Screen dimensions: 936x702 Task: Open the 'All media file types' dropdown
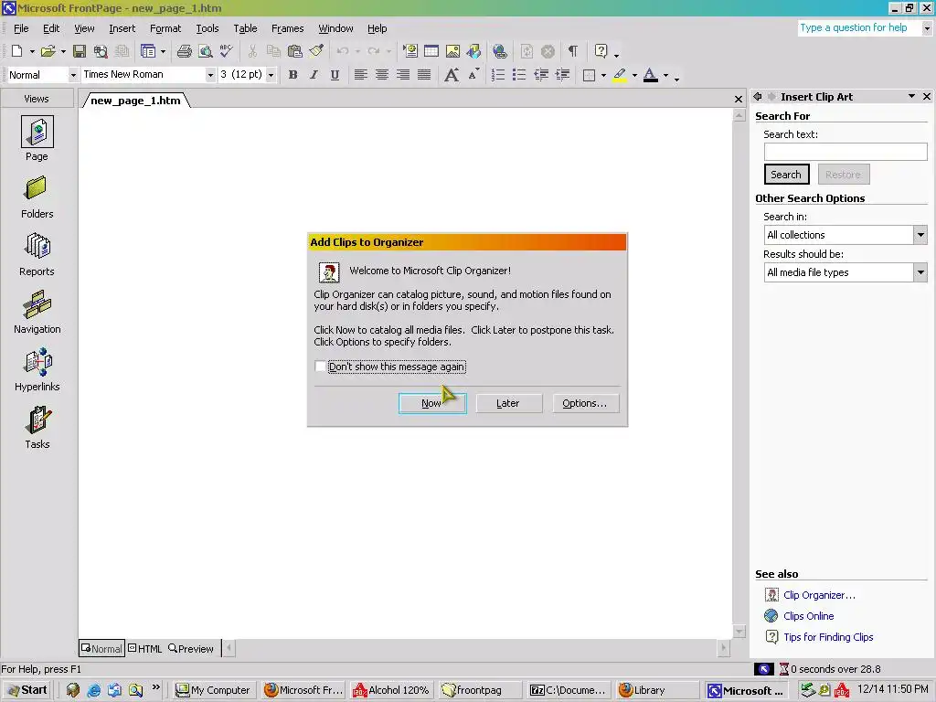click(x=920, y=272)
